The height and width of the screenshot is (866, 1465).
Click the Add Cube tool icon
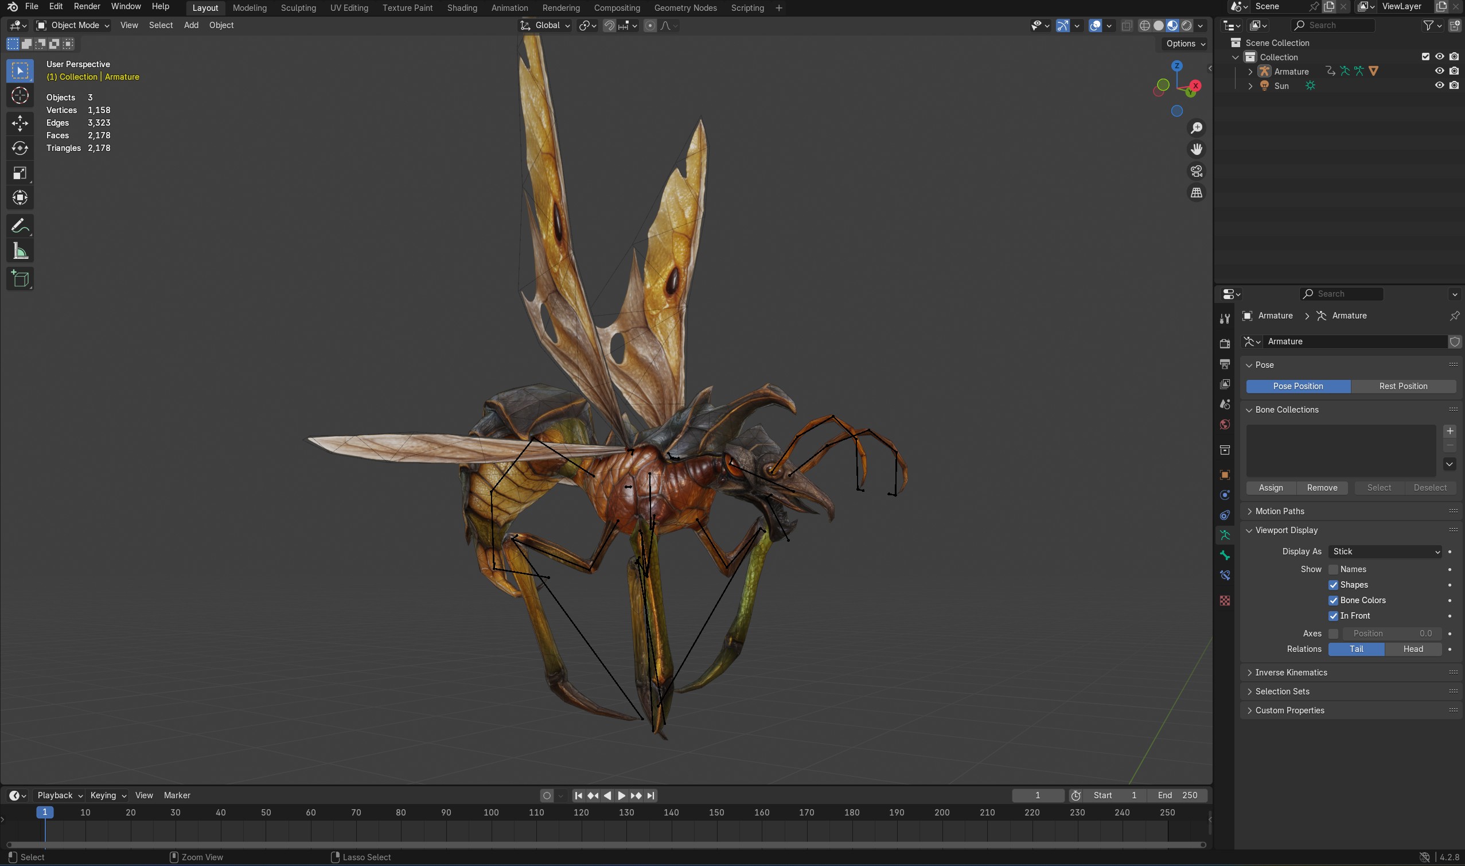click(20, 279)
